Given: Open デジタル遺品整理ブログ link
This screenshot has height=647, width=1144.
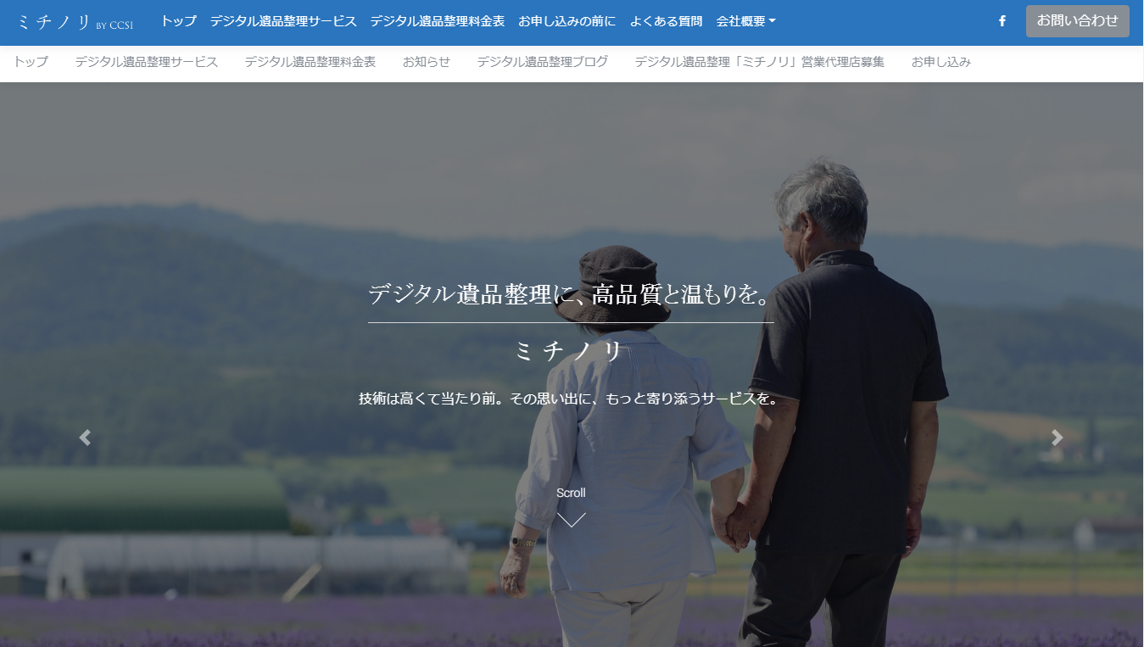Looking at the screenshot, I should coord(542,62).
